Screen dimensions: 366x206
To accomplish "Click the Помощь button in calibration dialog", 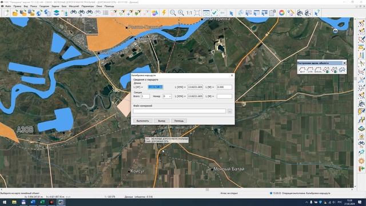I will (x=179, y=121).
